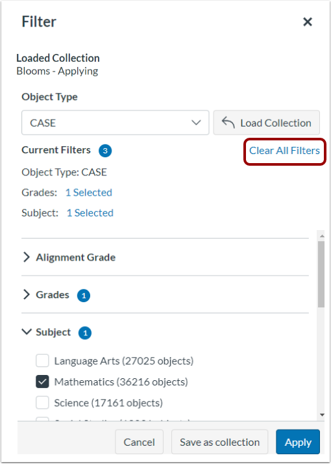Click Save as collection button
The height and width of the screenshot is (464, 331).
(x=219, y=442)
